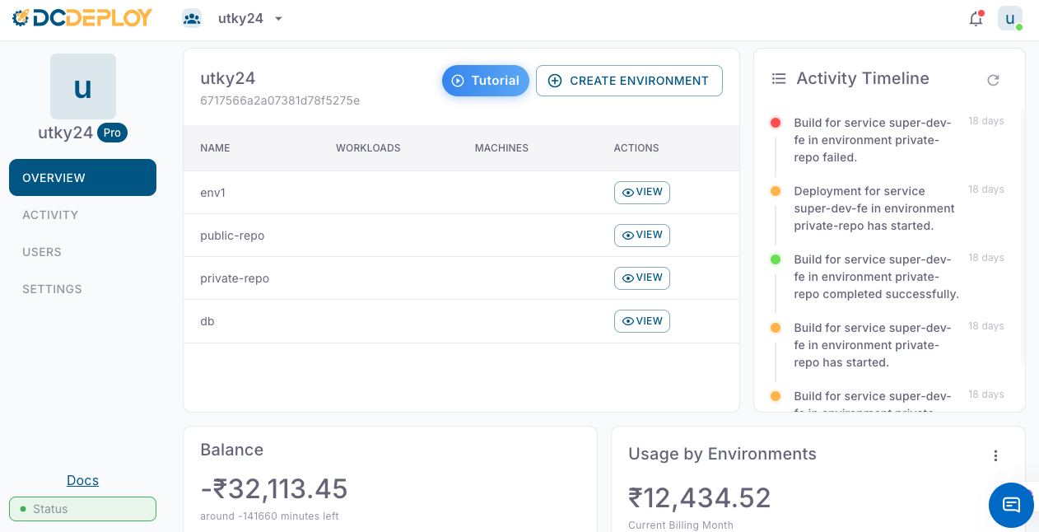Click the Status indicator button
The image size is (1039, 532).
pyautogui.click(x=82, y=509)
